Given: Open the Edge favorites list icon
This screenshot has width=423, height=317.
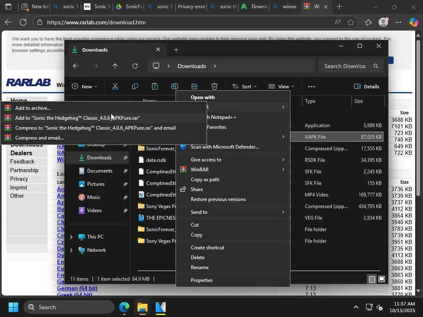Looking at the screenshot, I should (x=368, y=22).
